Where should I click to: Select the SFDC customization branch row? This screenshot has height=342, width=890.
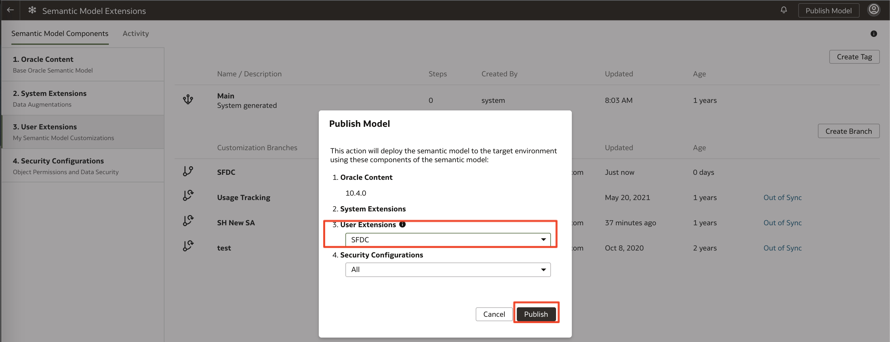click(x=226, y=172)
